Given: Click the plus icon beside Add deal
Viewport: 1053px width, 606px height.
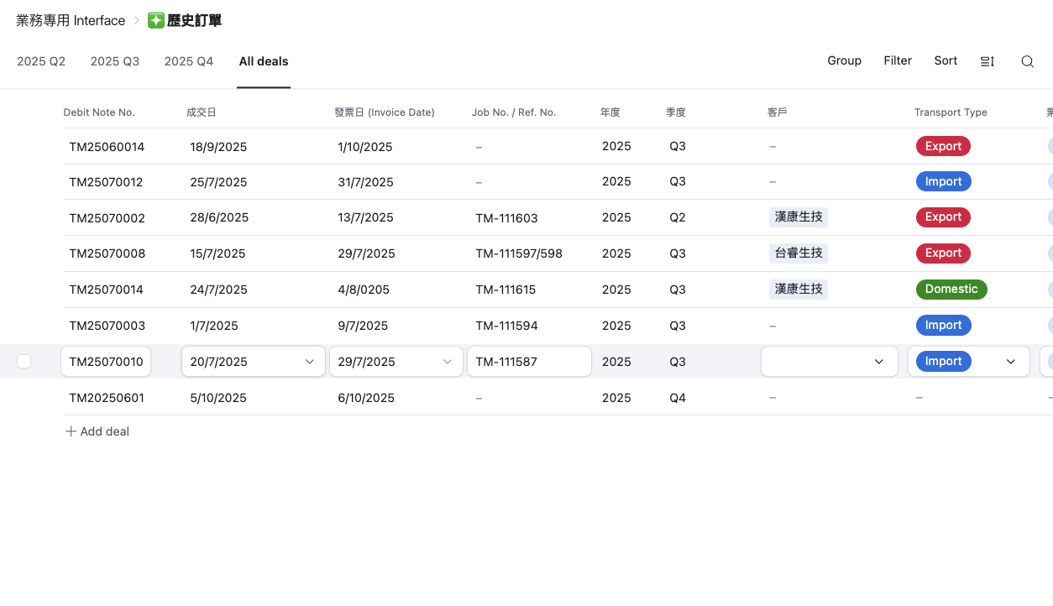Looking at the screenshot, I should pos(71,431).
